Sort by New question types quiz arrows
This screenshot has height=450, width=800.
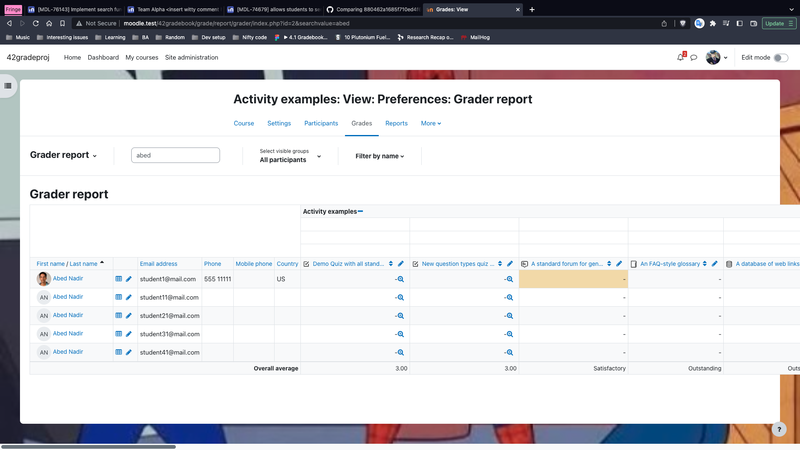(500, 264)
